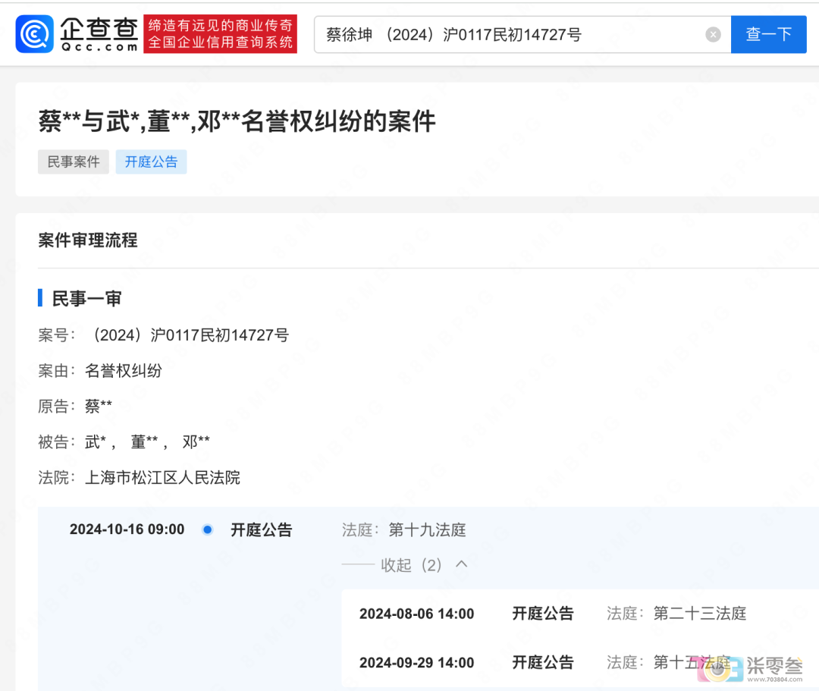Viewport: 819px width, 691px height.
Task: Select the 开庭公告 tag
Action: [x=151, y=162]
